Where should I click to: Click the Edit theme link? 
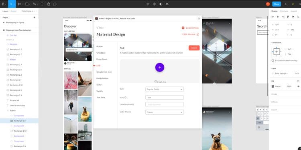coord(189,34)
